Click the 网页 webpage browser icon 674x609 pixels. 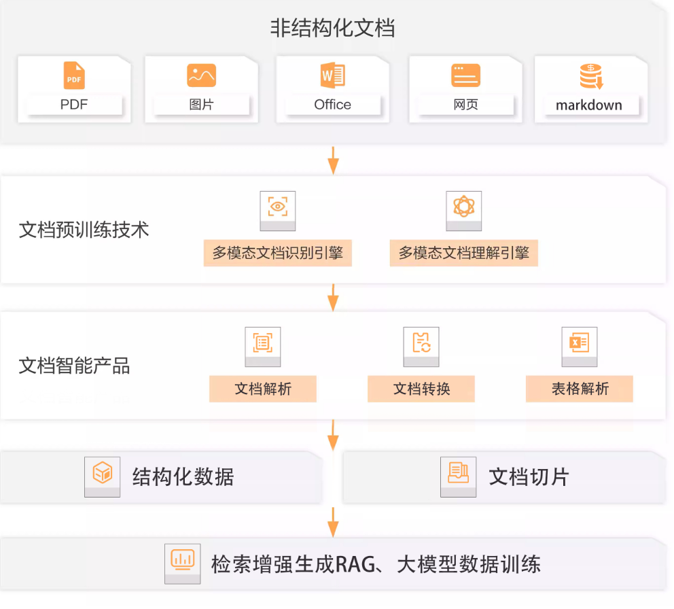pos(465,75)
